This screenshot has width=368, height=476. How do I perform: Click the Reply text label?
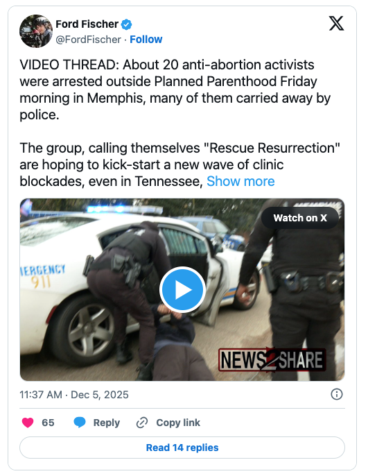(x=107, y=423)
